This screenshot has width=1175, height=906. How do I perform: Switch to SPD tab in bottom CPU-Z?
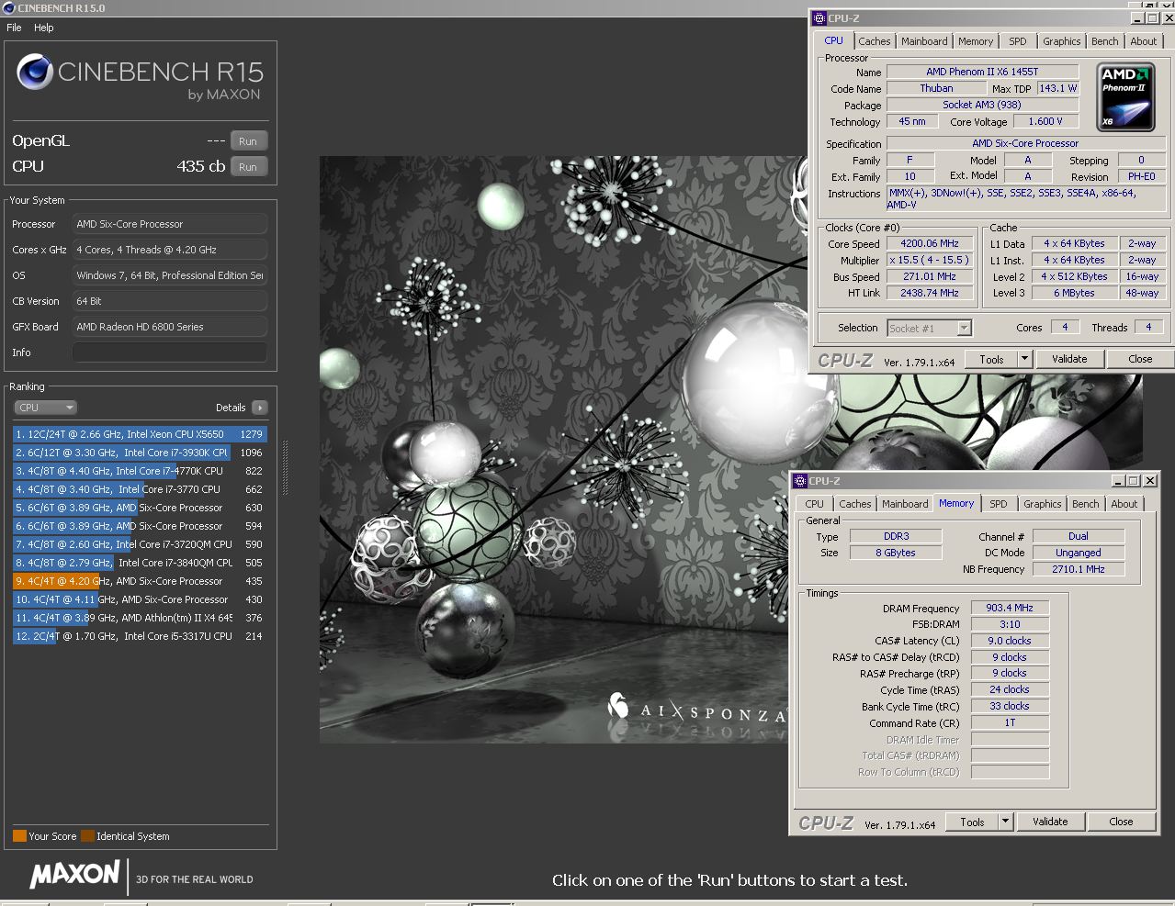pyautogui.click(x=999, y=504)
